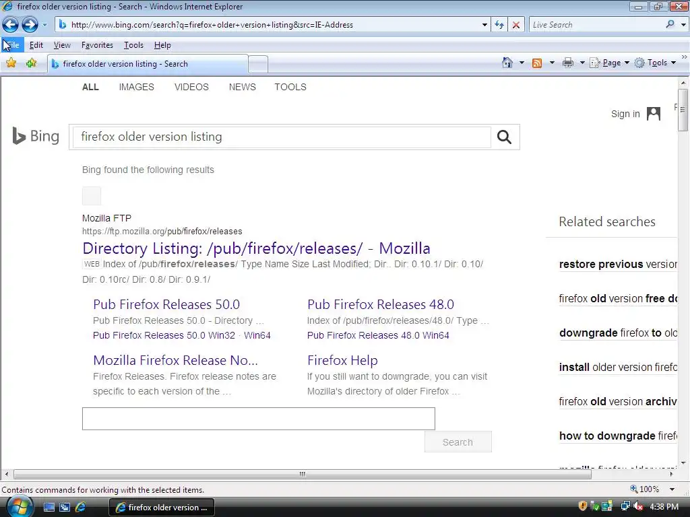Click the Home page icon

pos(507,63)
